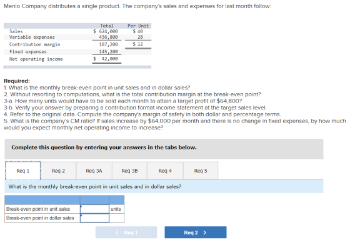Screen dimensions: 350x242
Task: Click the Break-even point in dollar sales input
Action: 94,218
